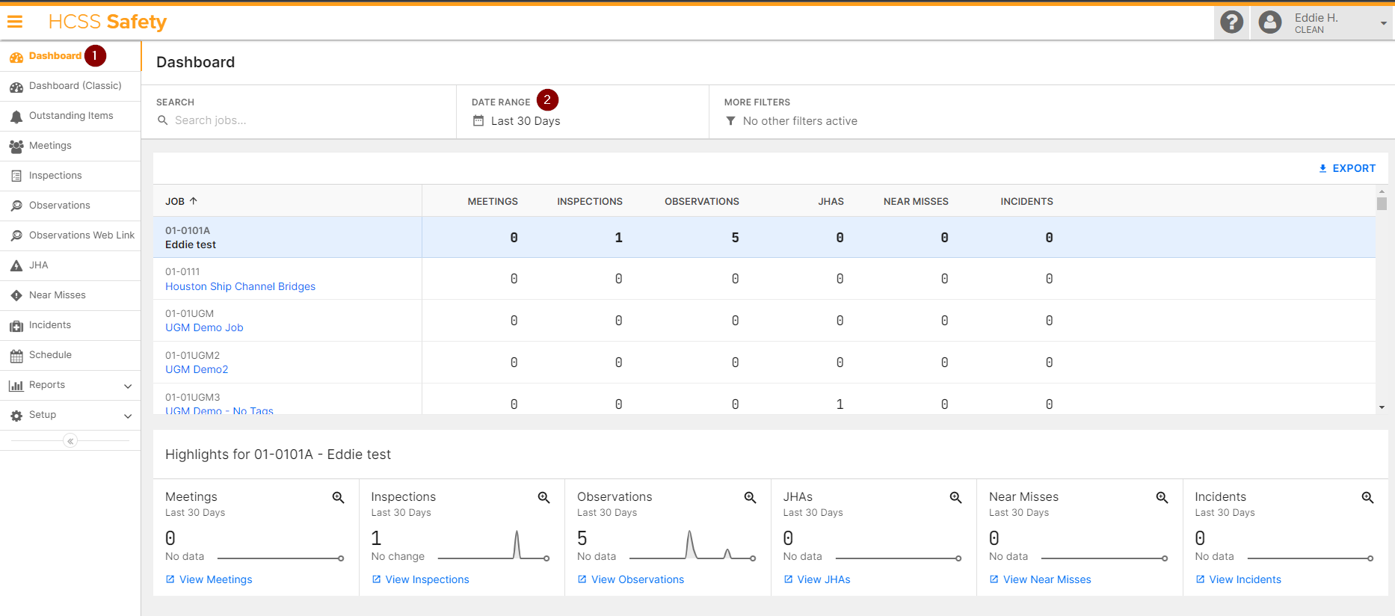Click the funnel icon under More Filters

(x=730, y=121)
